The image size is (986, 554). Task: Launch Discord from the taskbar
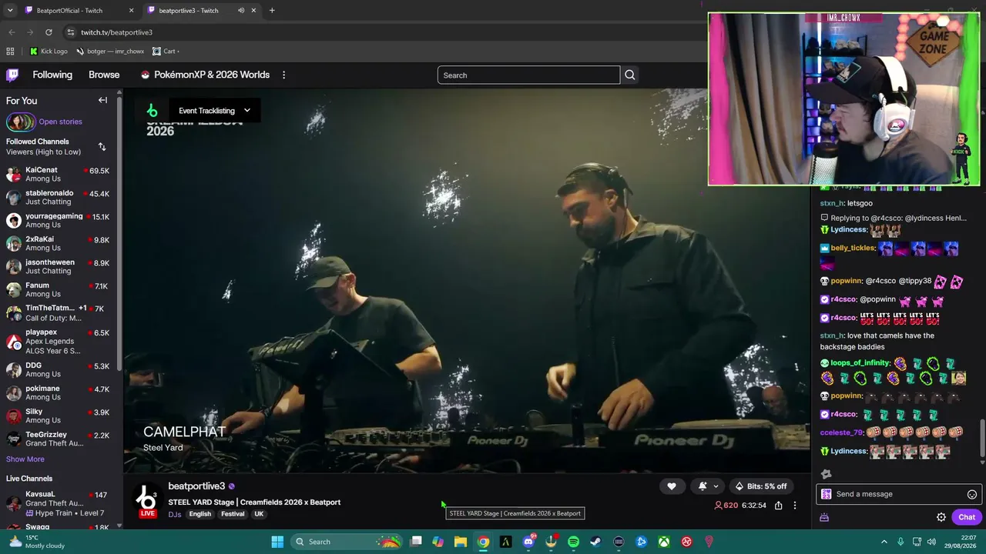pyautogui.click(x=528, y=542)
